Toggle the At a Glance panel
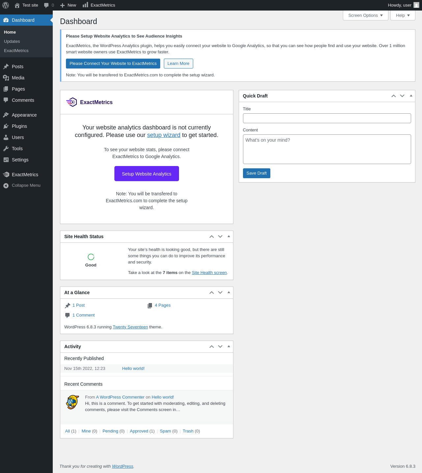Screen dimensions: 422x473 229,292
